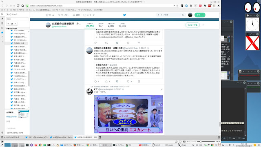Reload the current page
Viewport: 261px width, 147px height.
point(18,6)
